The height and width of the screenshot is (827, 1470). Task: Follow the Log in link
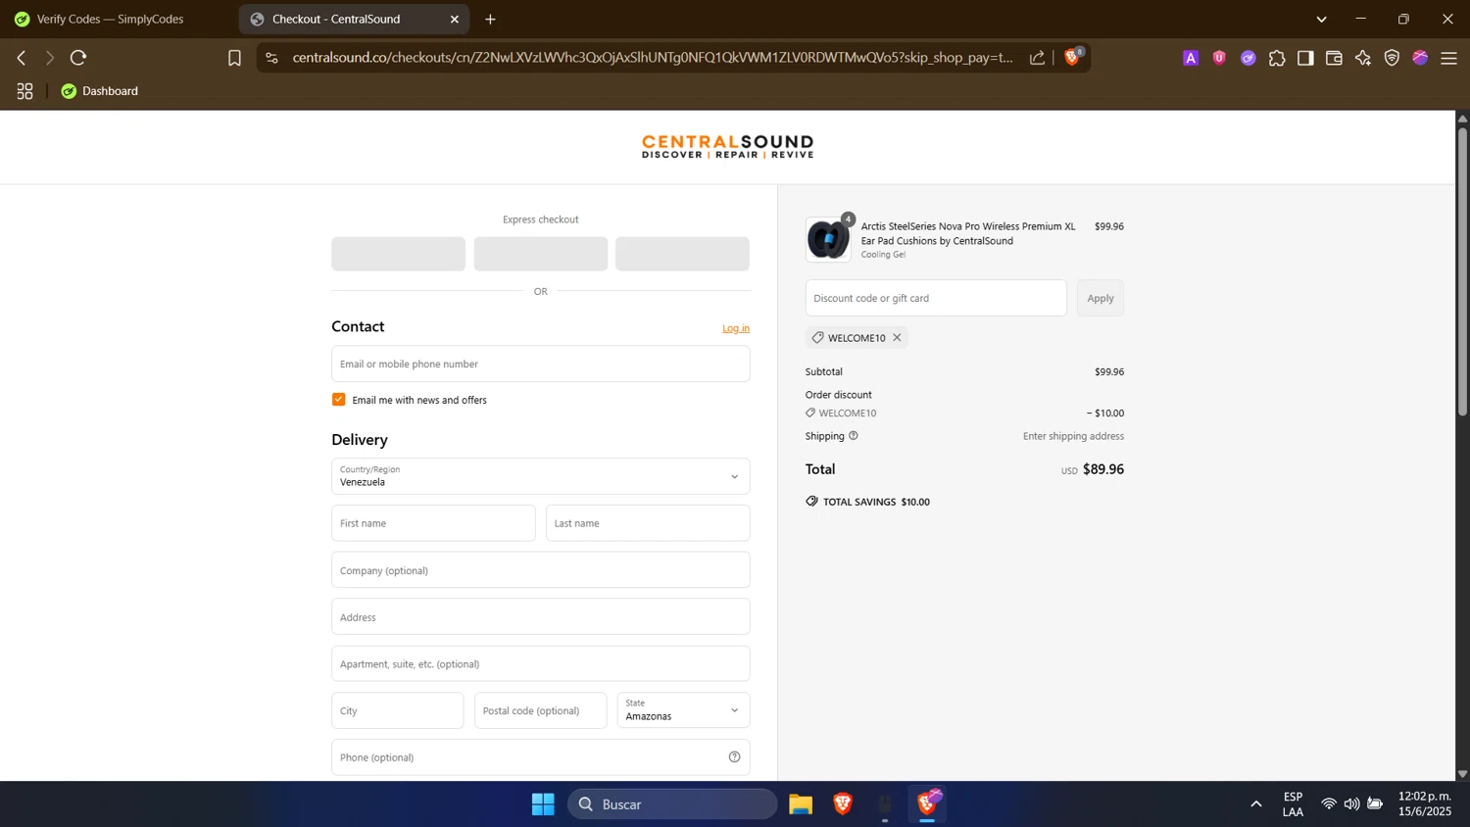(736, 328)
